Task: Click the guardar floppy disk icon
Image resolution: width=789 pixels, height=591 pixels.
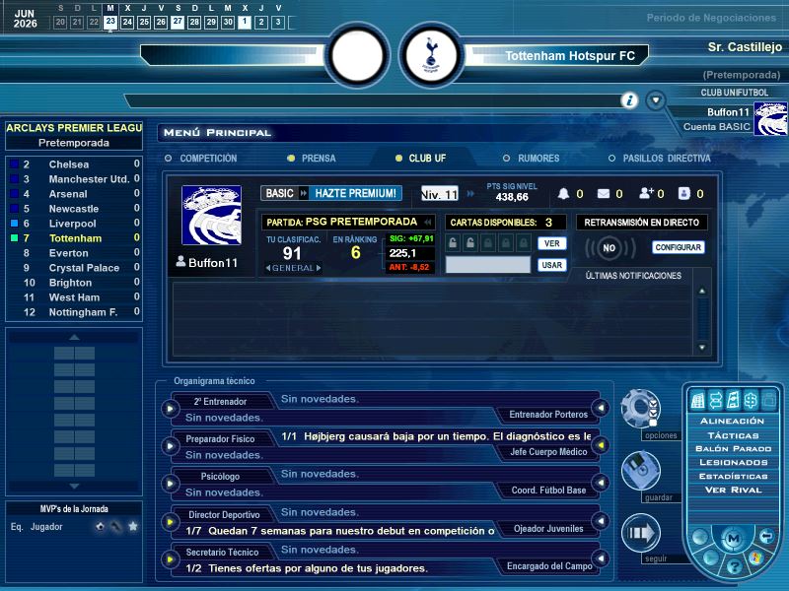Action: [x=640, y=471]
